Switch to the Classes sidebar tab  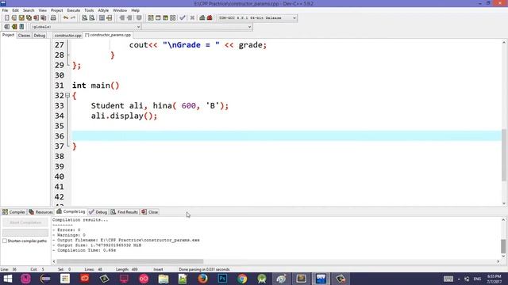point(24,35)
